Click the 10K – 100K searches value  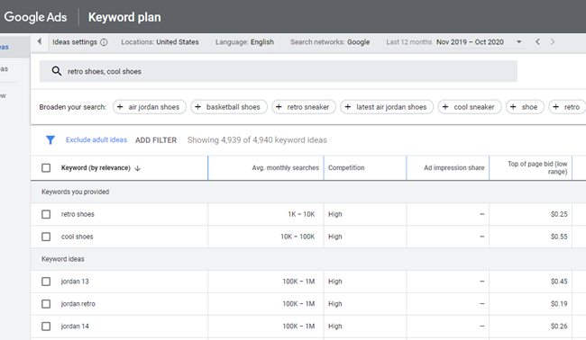[298, 237]
